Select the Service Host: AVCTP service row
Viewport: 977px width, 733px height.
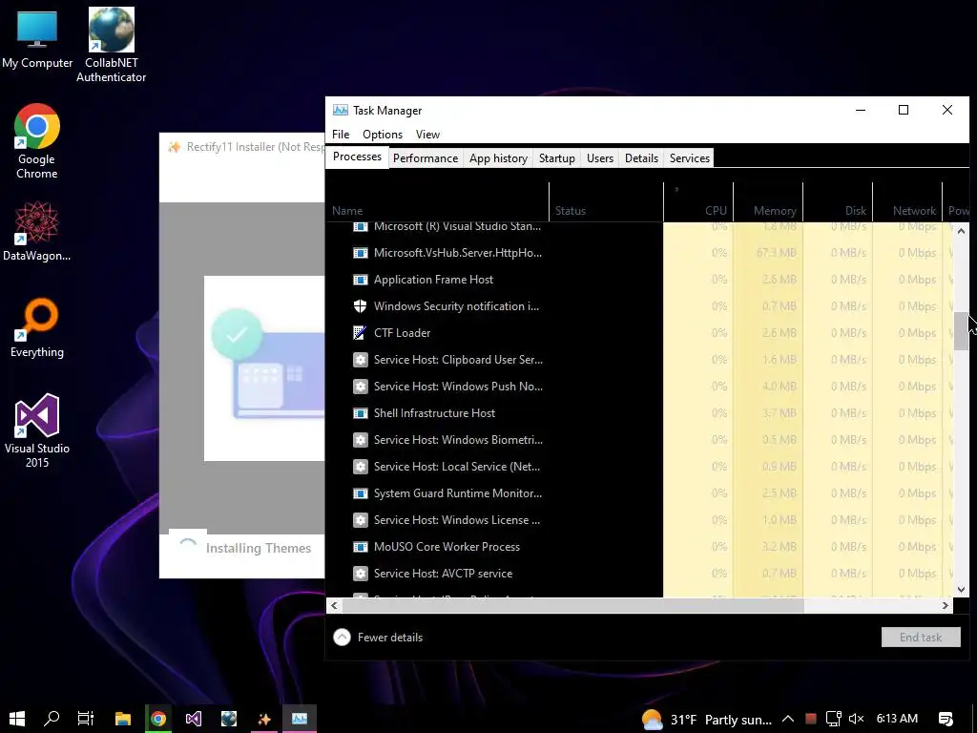[x=639, y=574]
